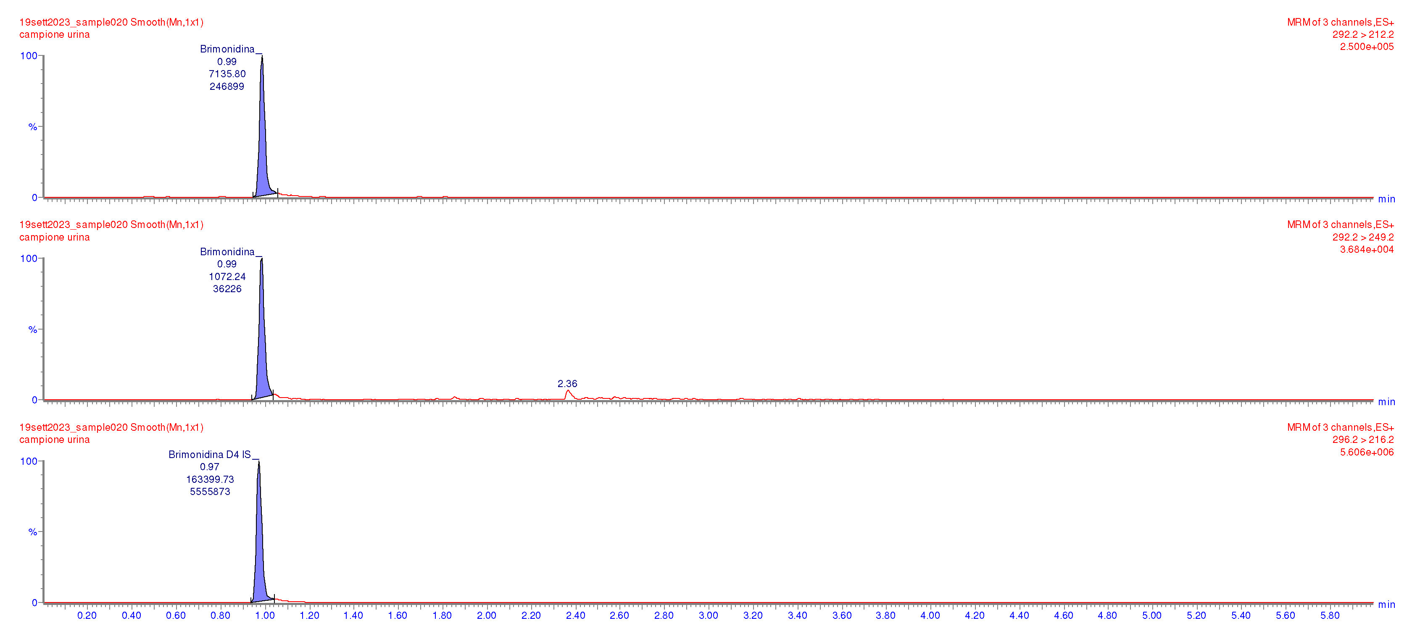
Task: Click the peak height value 36226
Action: click(x=227, y=289)
